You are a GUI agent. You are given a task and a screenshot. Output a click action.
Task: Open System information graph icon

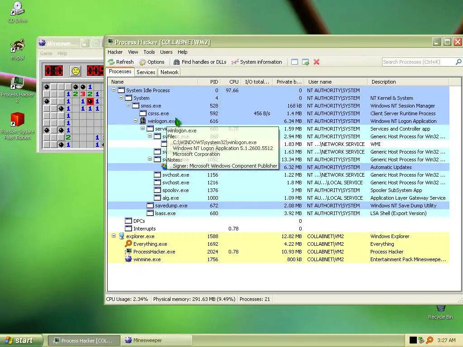(x=235, y=62)
